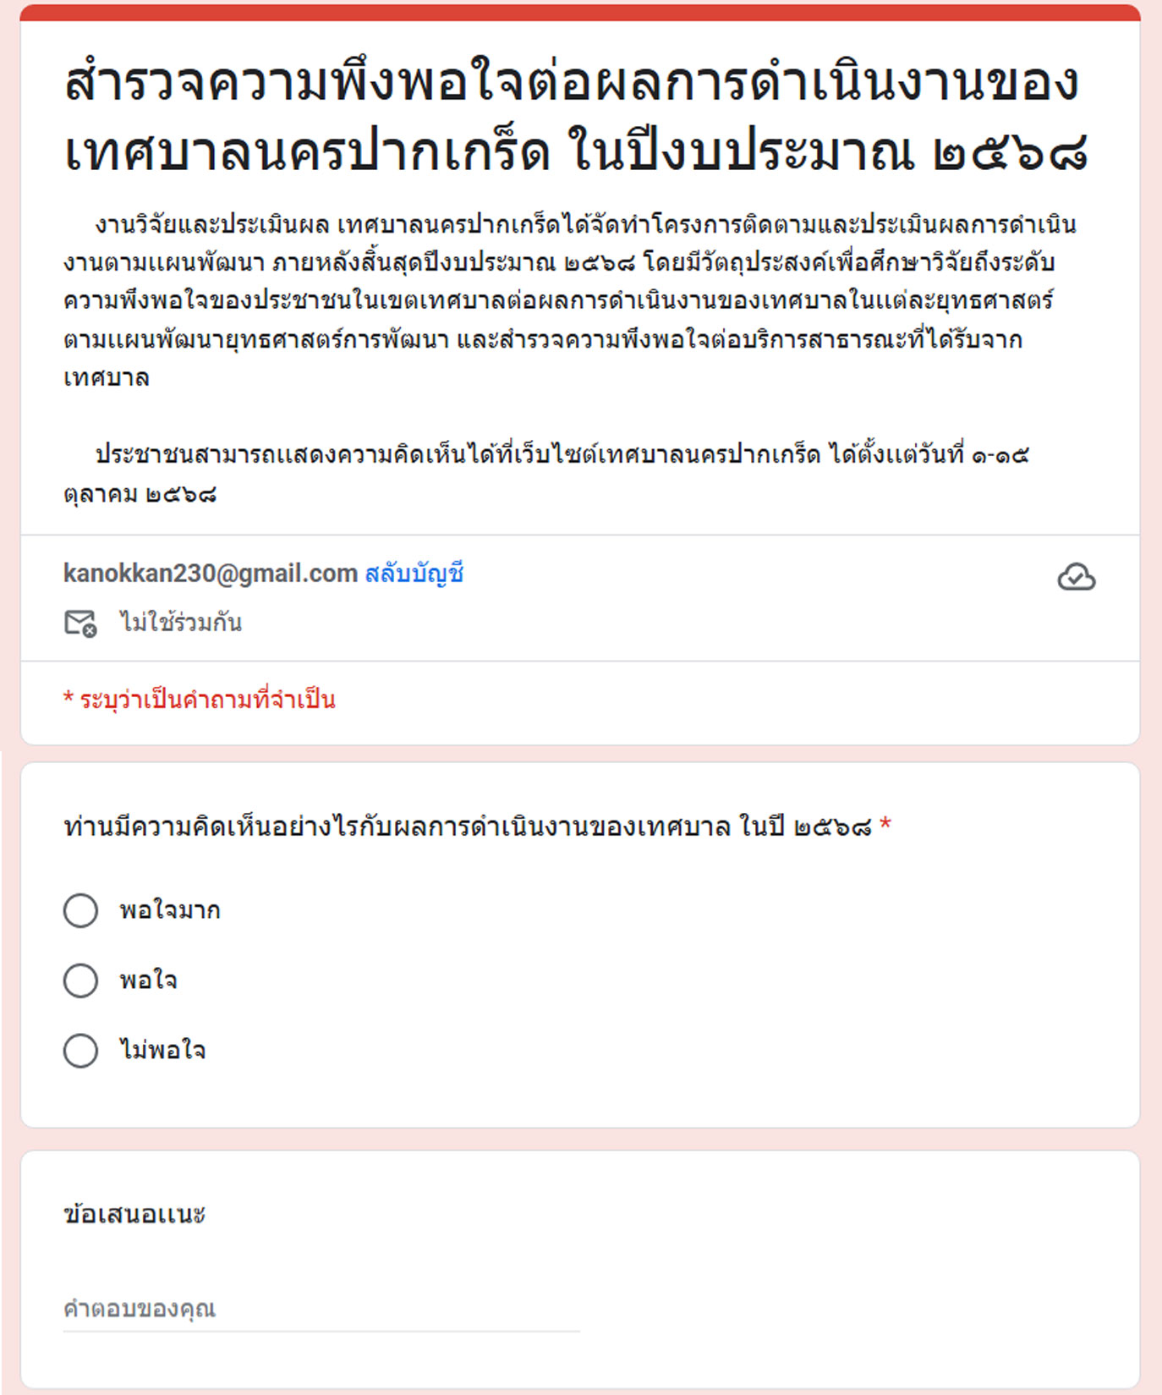1162x1395 pixels.
Task: Click the cloud draft-saved icon
Action: click(1076, 577)
